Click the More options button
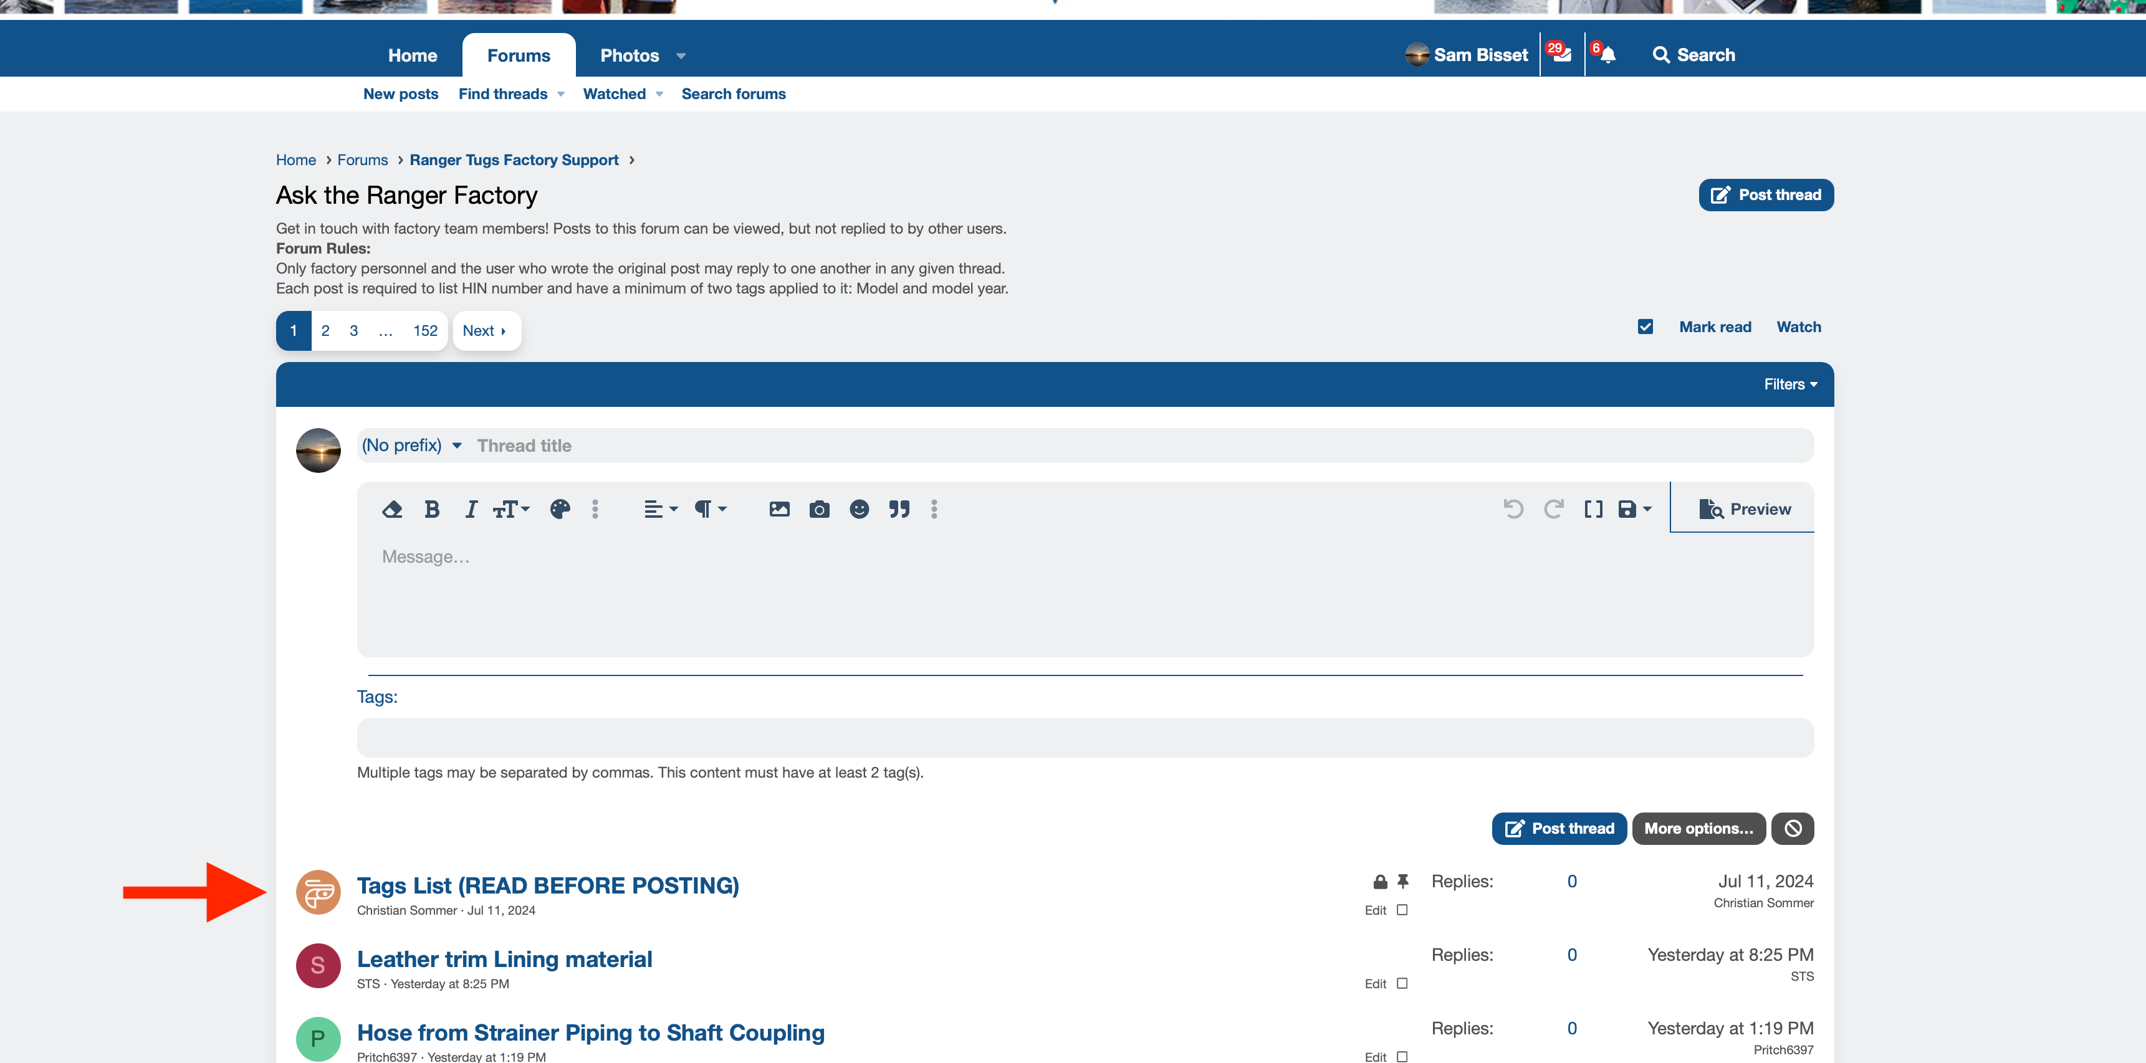This screenshot has width=2146, height=1063. (1698, 828)
